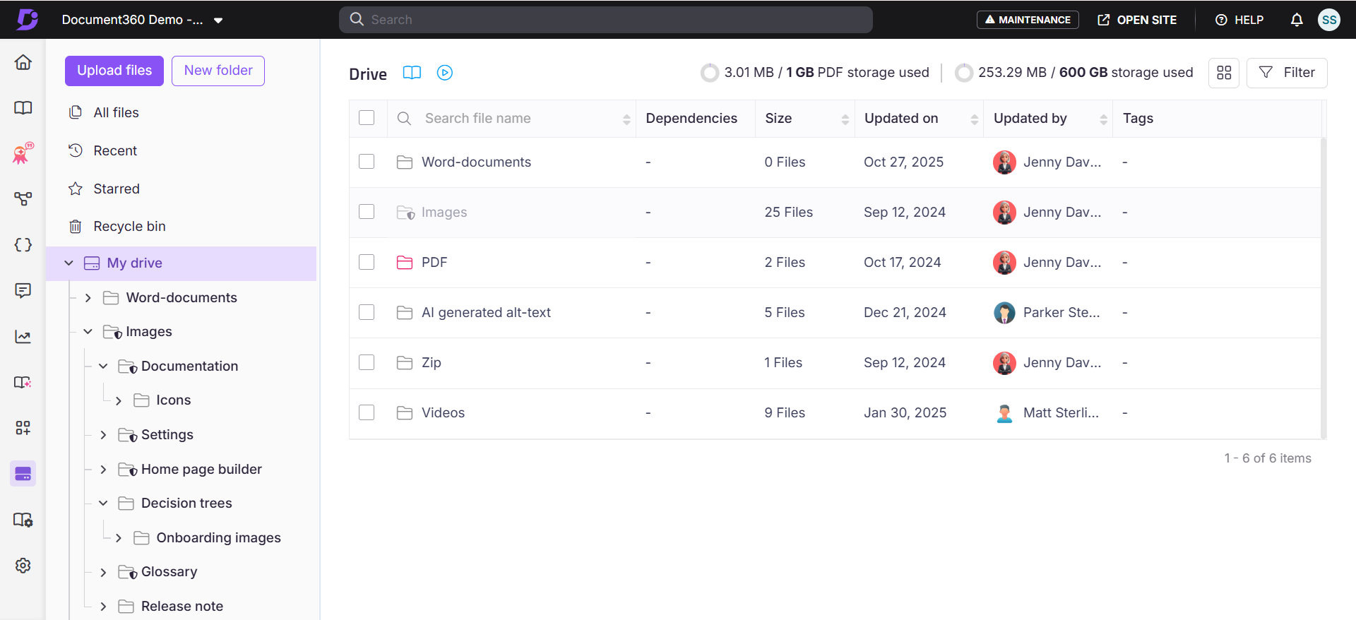This screenshot has width=1356, height=620.
Task: Open Drive documentation book icon beside title
Action: click(x=412, y=73)
